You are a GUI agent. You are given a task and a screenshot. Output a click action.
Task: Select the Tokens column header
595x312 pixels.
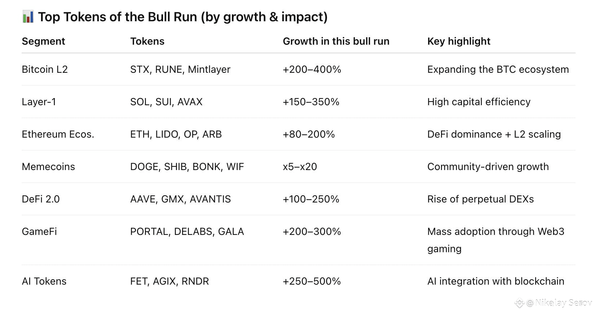click(x=147, y=41)
